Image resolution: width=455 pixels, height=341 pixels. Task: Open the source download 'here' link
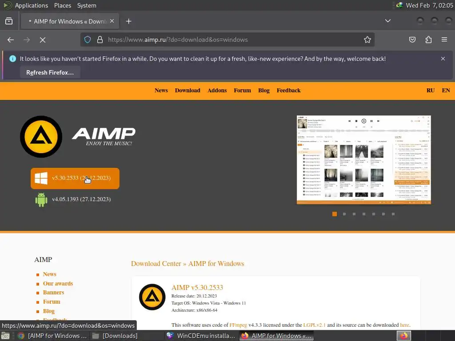404,325
